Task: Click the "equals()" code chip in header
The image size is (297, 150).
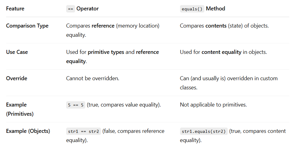Action: (192, 9)
